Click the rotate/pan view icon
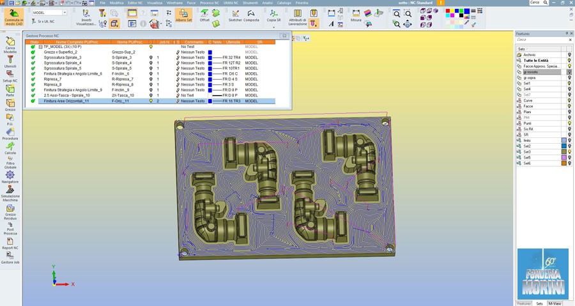The image size is (575, 306). (408, 24)
